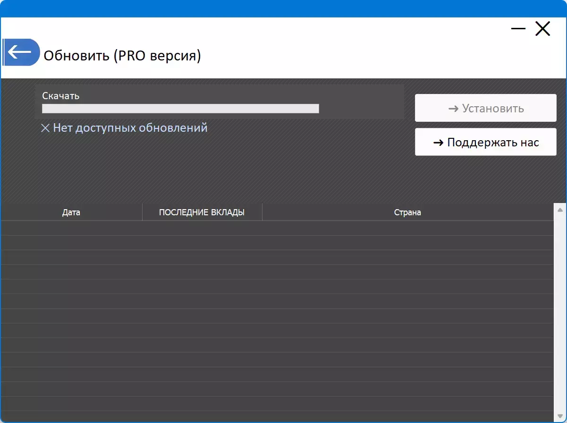Sort entries by the Страна column header

(x=407, y=212)
